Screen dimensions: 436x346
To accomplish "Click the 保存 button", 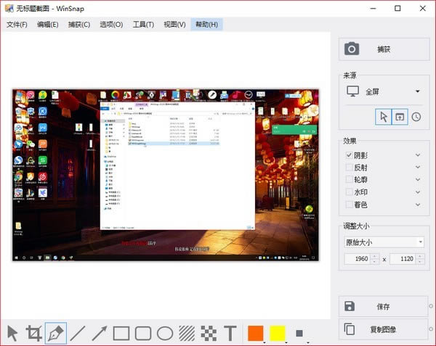I will point(384,306).
